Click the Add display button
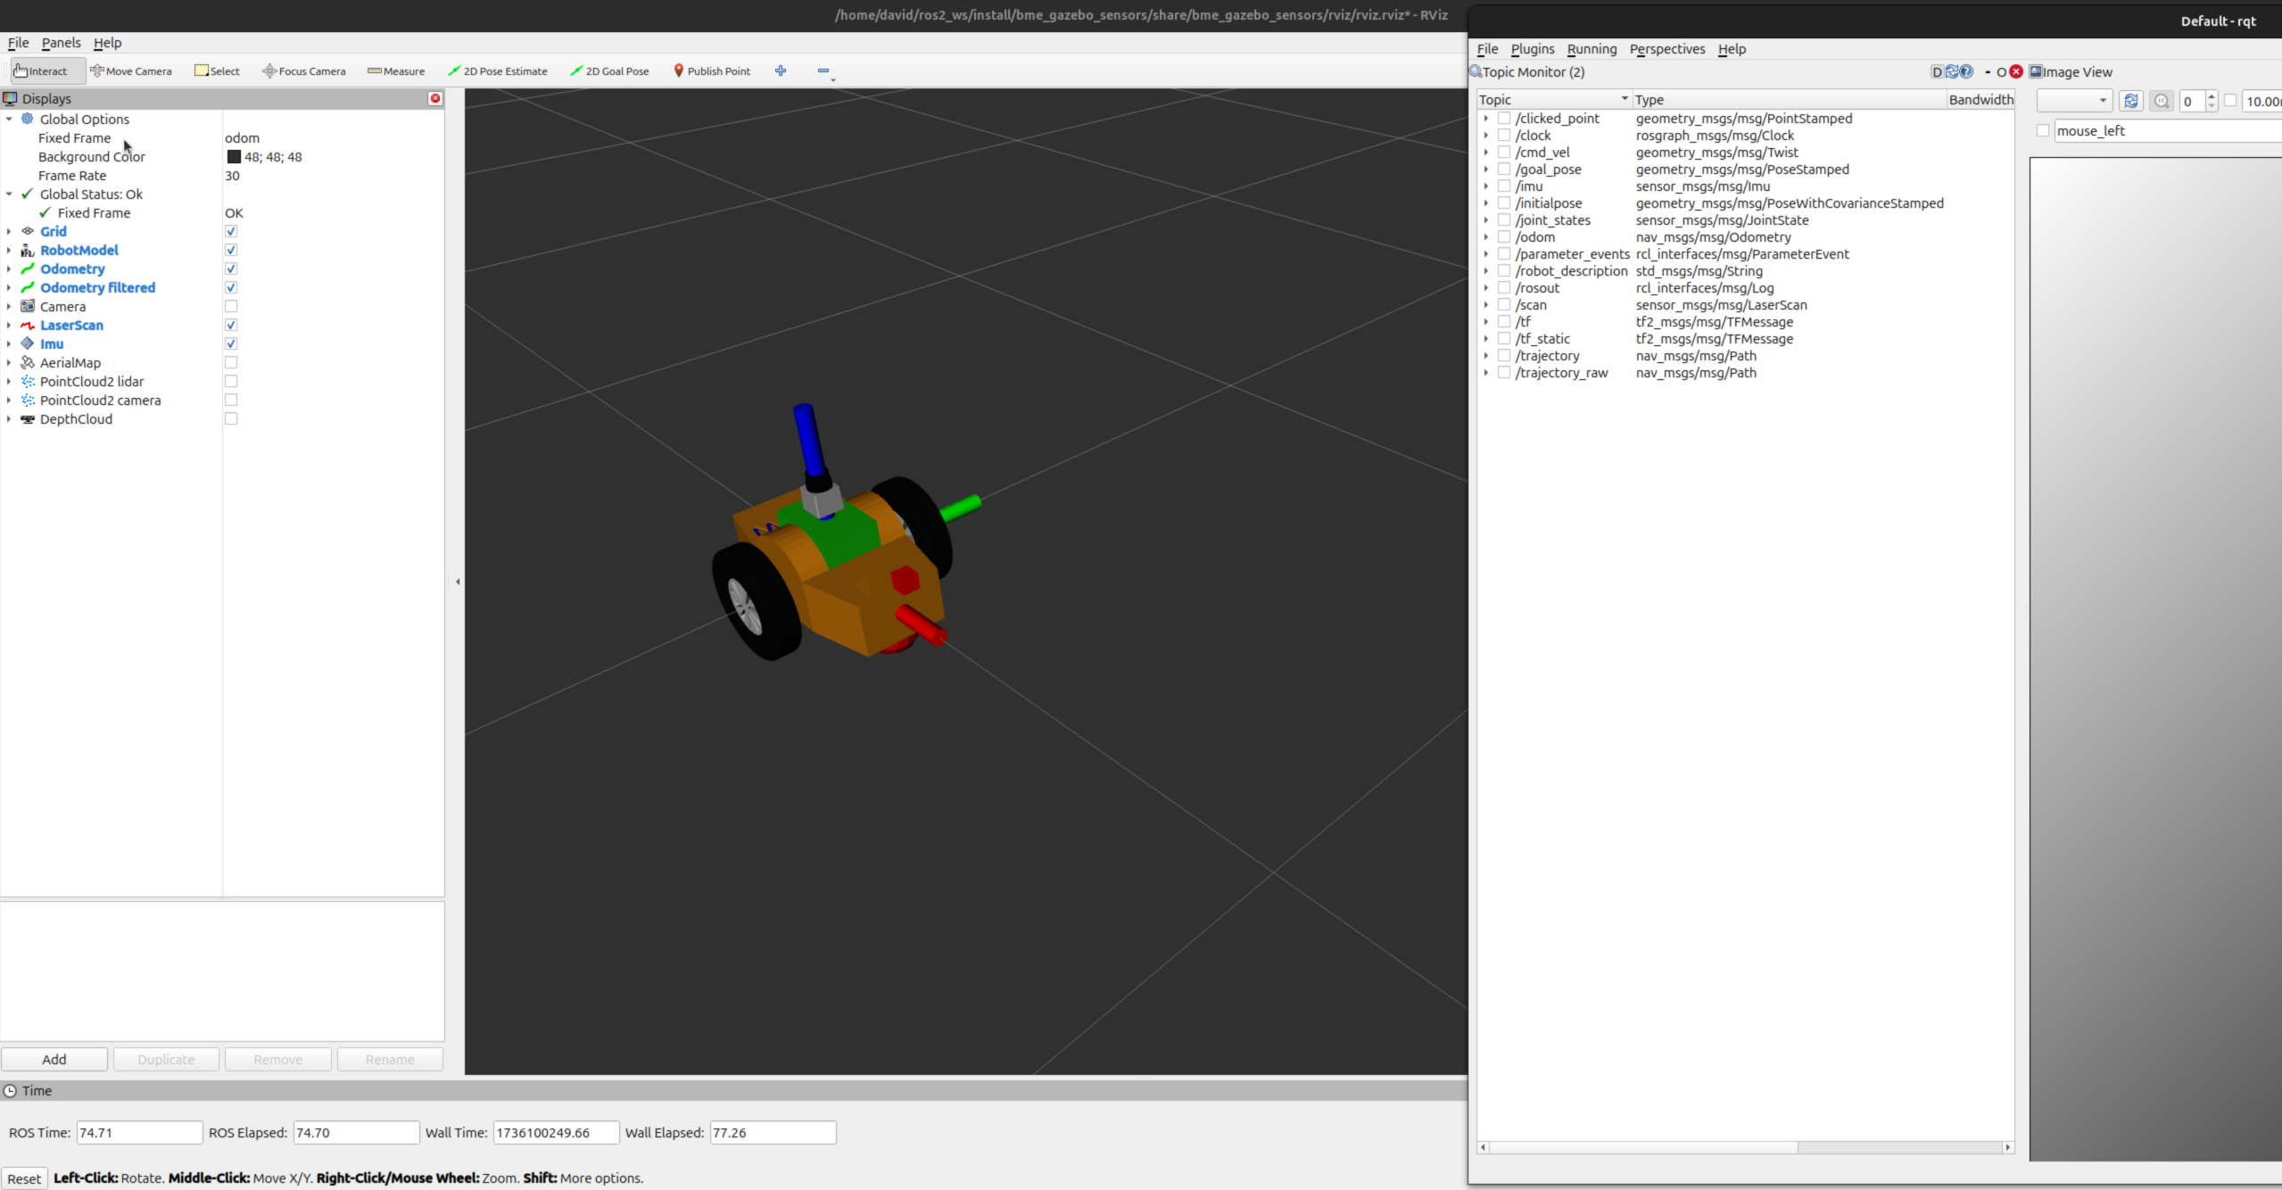The height and width of the screenshot is (1190, 2282). point(54,1059)
